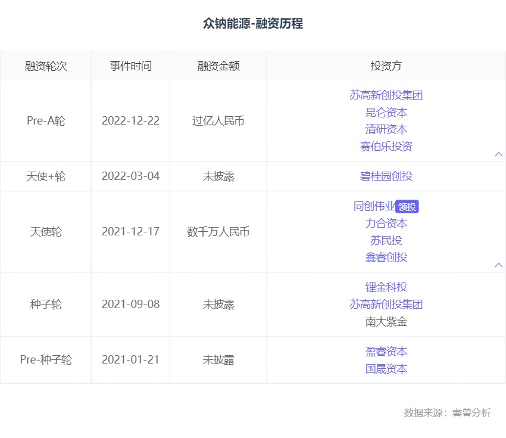
Task: Click the date 2021-01-21
Action: (131, 360)
